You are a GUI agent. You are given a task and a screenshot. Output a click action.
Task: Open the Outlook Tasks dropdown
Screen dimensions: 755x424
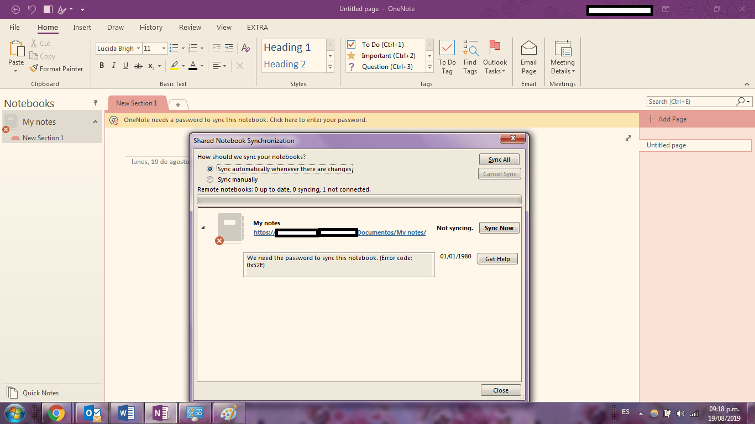pos(495,57)
